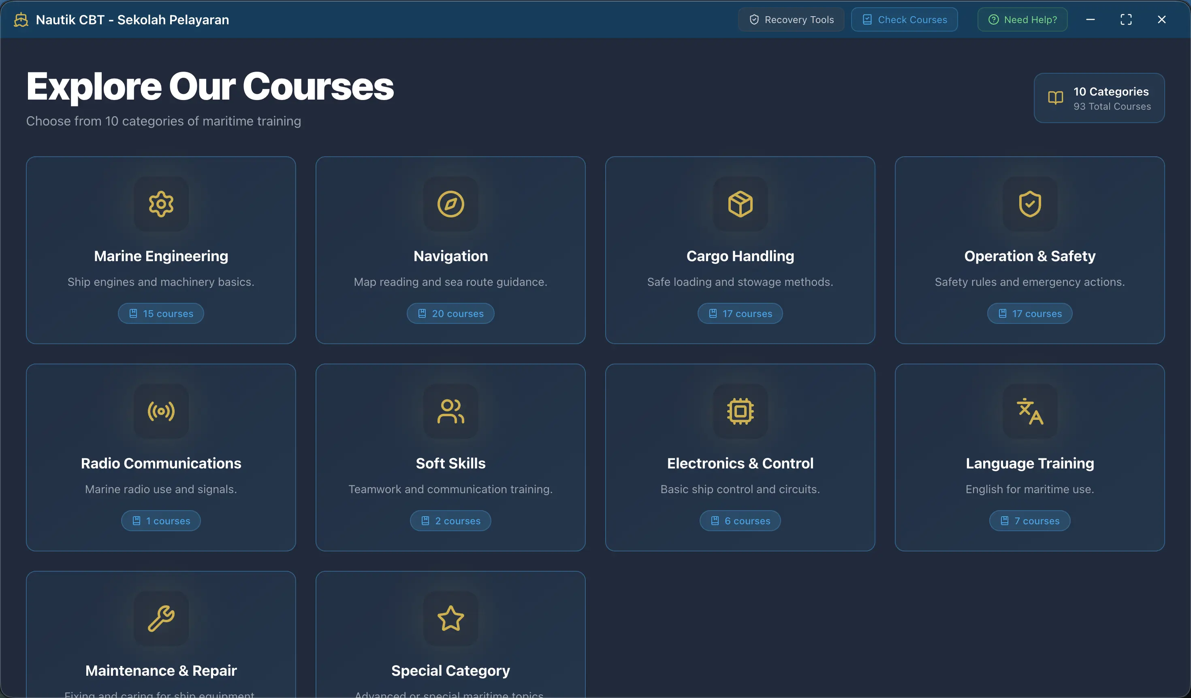Click "Marine radio use and signals." description

tap(161, 489)
